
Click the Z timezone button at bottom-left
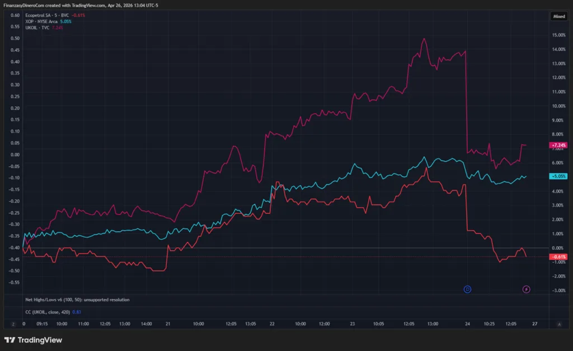pos(12,324)
